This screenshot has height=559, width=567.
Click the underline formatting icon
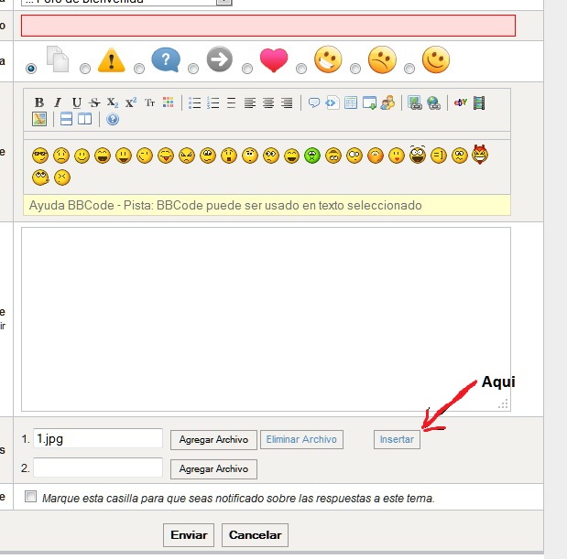coord(76,102)
